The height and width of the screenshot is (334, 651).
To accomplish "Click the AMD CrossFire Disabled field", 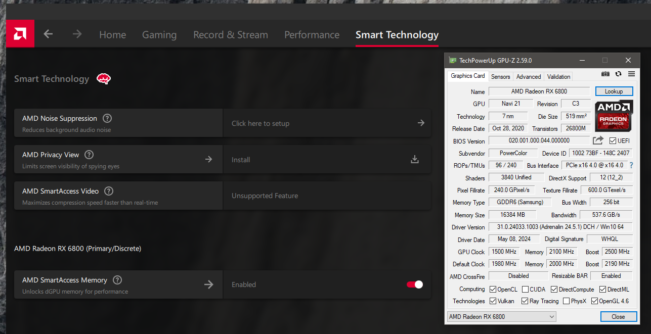I will (x=518, y=276).
